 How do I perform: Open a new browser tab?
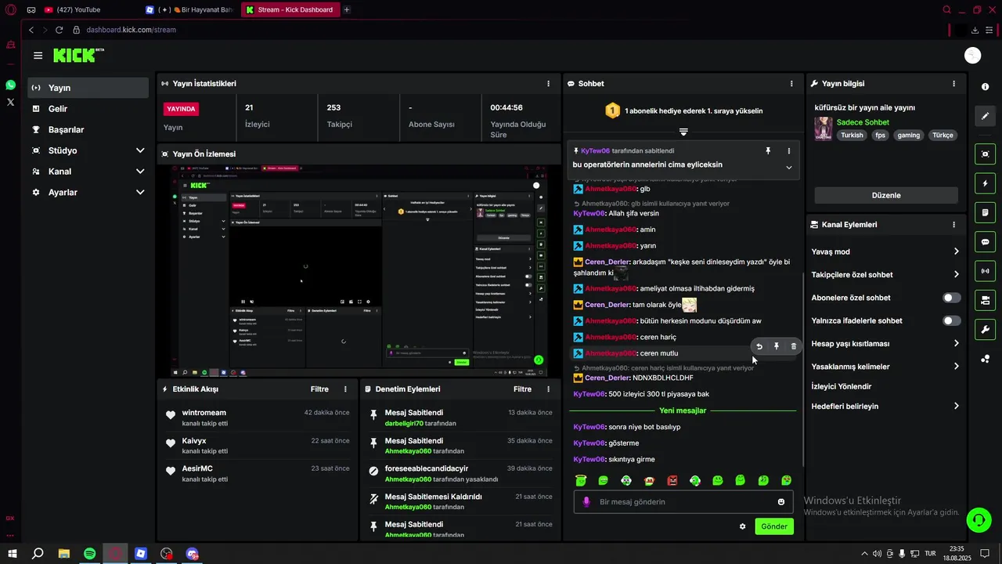pos(347,9)
